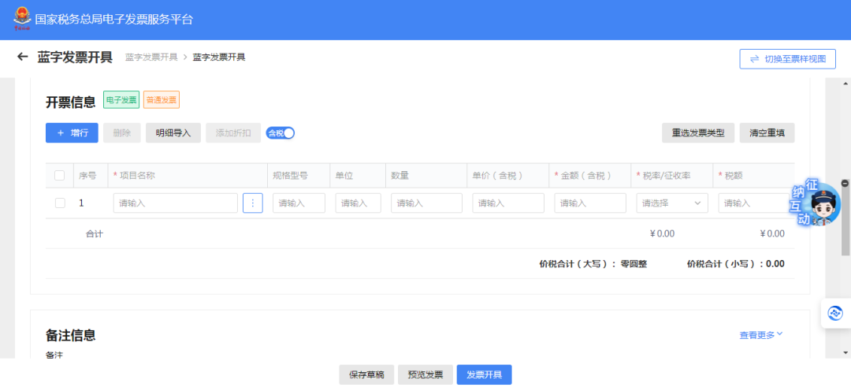Open the 税率/征收率 dropdown
The width and height of the screenshot is (851, 391).
[x=671, y=203]
